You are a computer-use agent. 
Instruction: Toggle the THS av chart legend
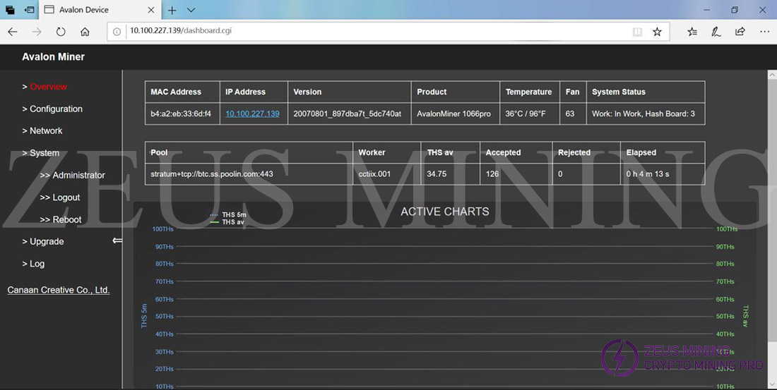coord(227,222)
